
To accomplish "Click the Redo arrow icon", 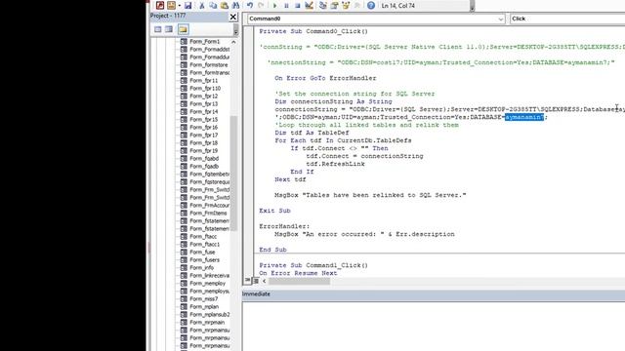I will (x=261, y=5).
